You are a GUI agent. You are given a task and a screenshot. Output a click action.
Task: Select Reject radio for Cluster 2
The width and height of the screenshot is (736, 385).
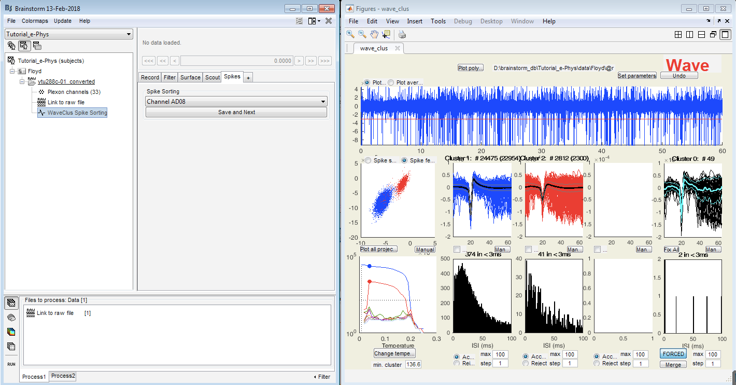click(527, 364)
